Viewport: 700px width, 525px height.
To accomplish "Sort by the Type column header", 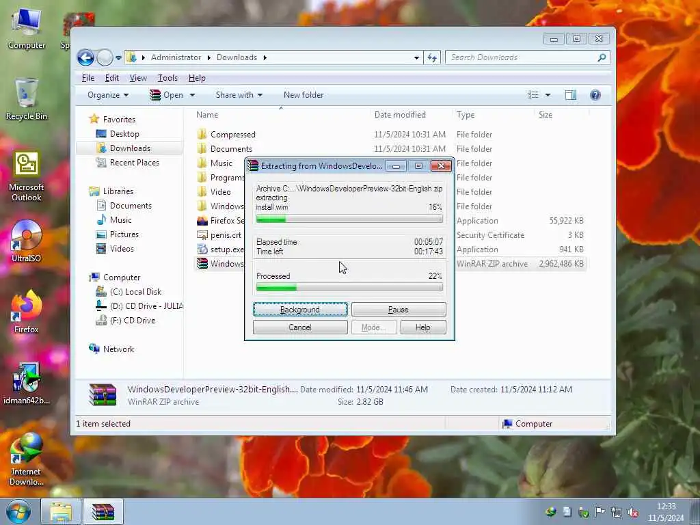I will tap(465, 115).
